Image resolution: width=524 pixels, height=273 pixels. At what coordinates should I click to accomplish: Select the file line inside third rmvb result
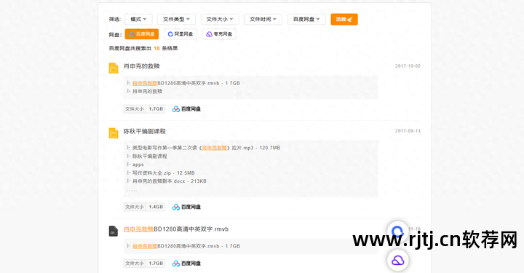[183, 246]
